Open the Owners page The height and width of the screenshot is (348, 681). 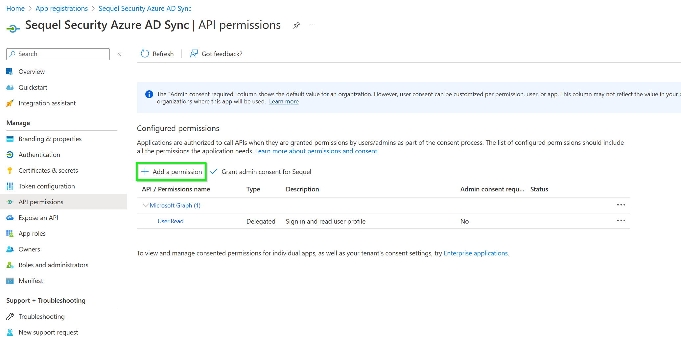(x=29, y=249)
